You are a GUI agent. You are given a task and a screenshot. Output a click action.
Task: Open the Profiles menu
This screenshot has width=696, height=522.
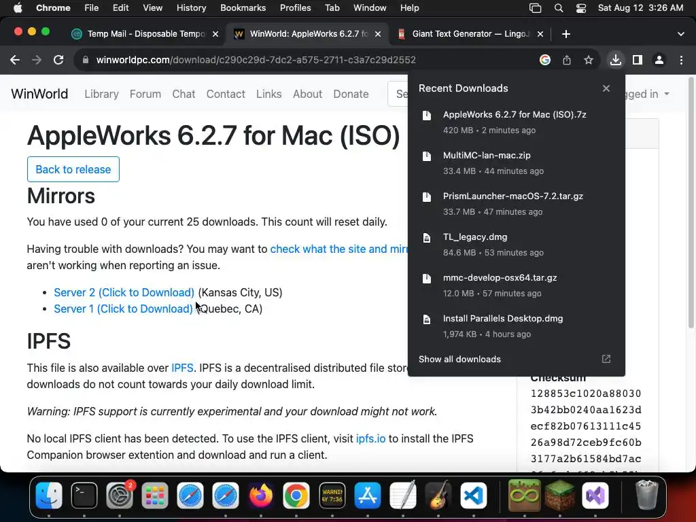295,8
